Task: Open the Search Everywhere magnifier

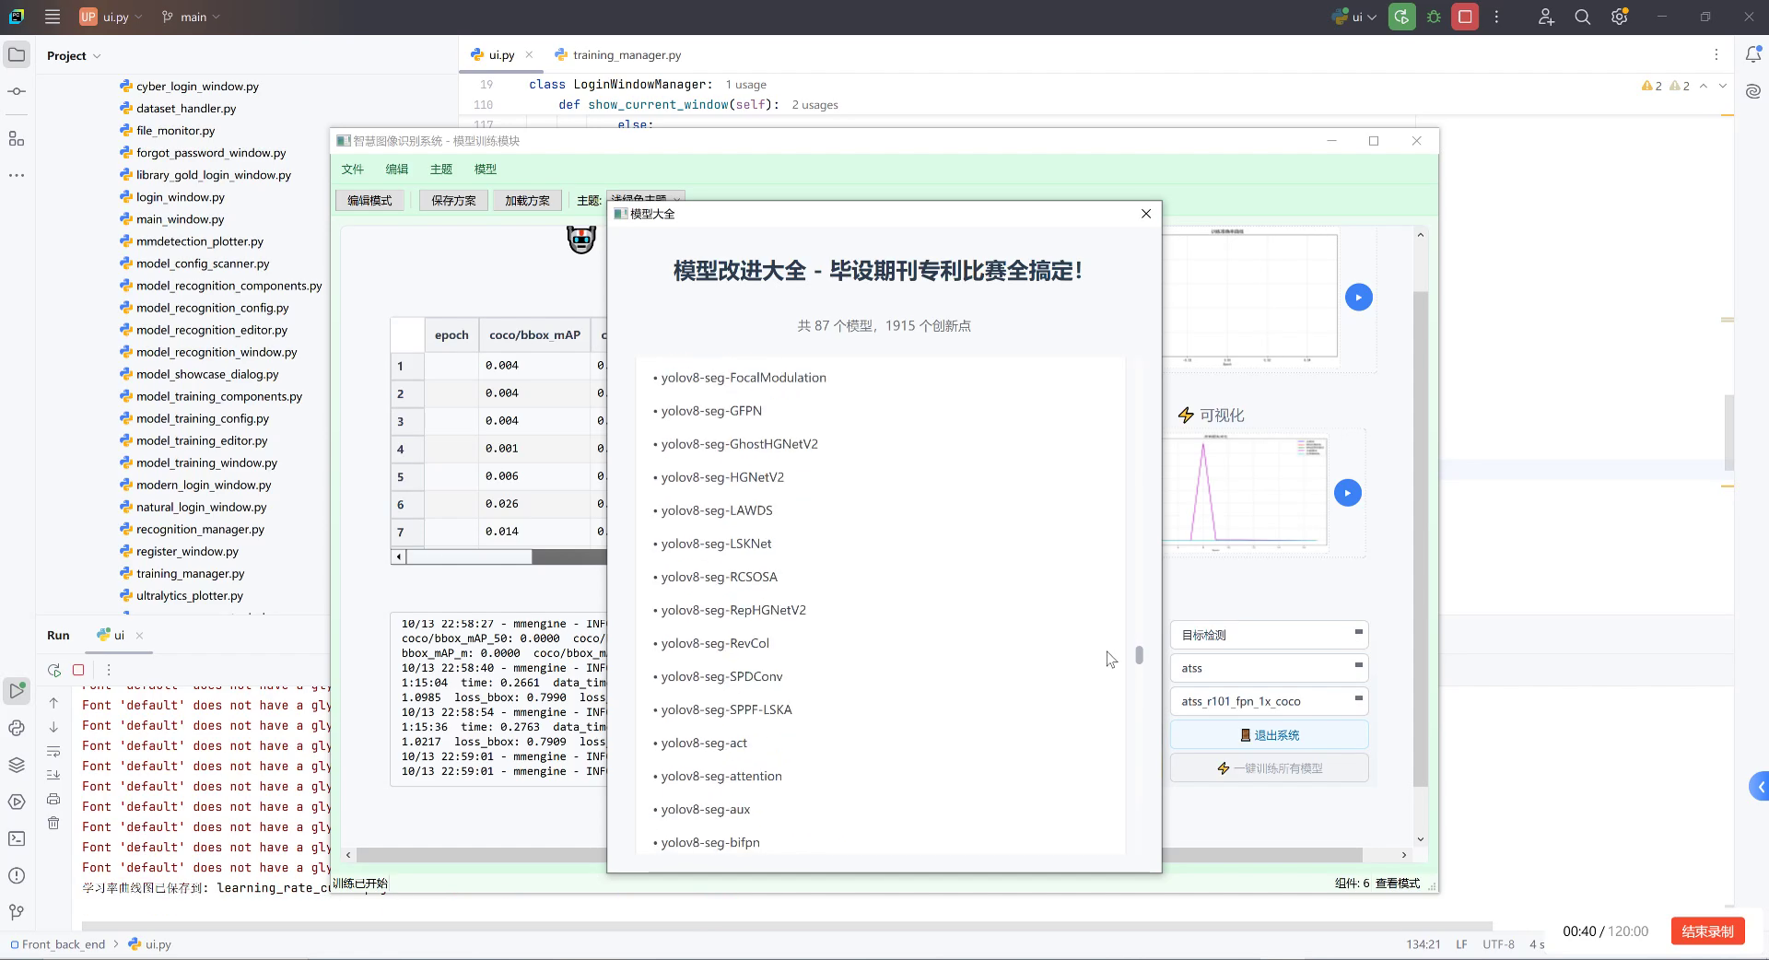Action: click(x=1583, y=17)
